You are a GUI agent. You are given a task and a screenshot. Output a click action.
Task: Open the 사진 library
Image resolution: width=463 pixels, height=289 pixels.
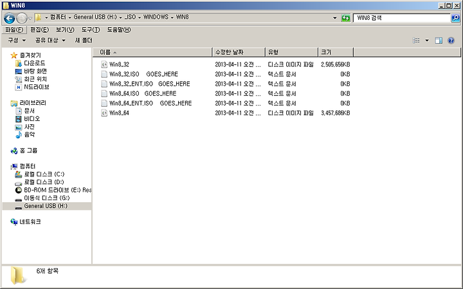(x=29, y=127)
